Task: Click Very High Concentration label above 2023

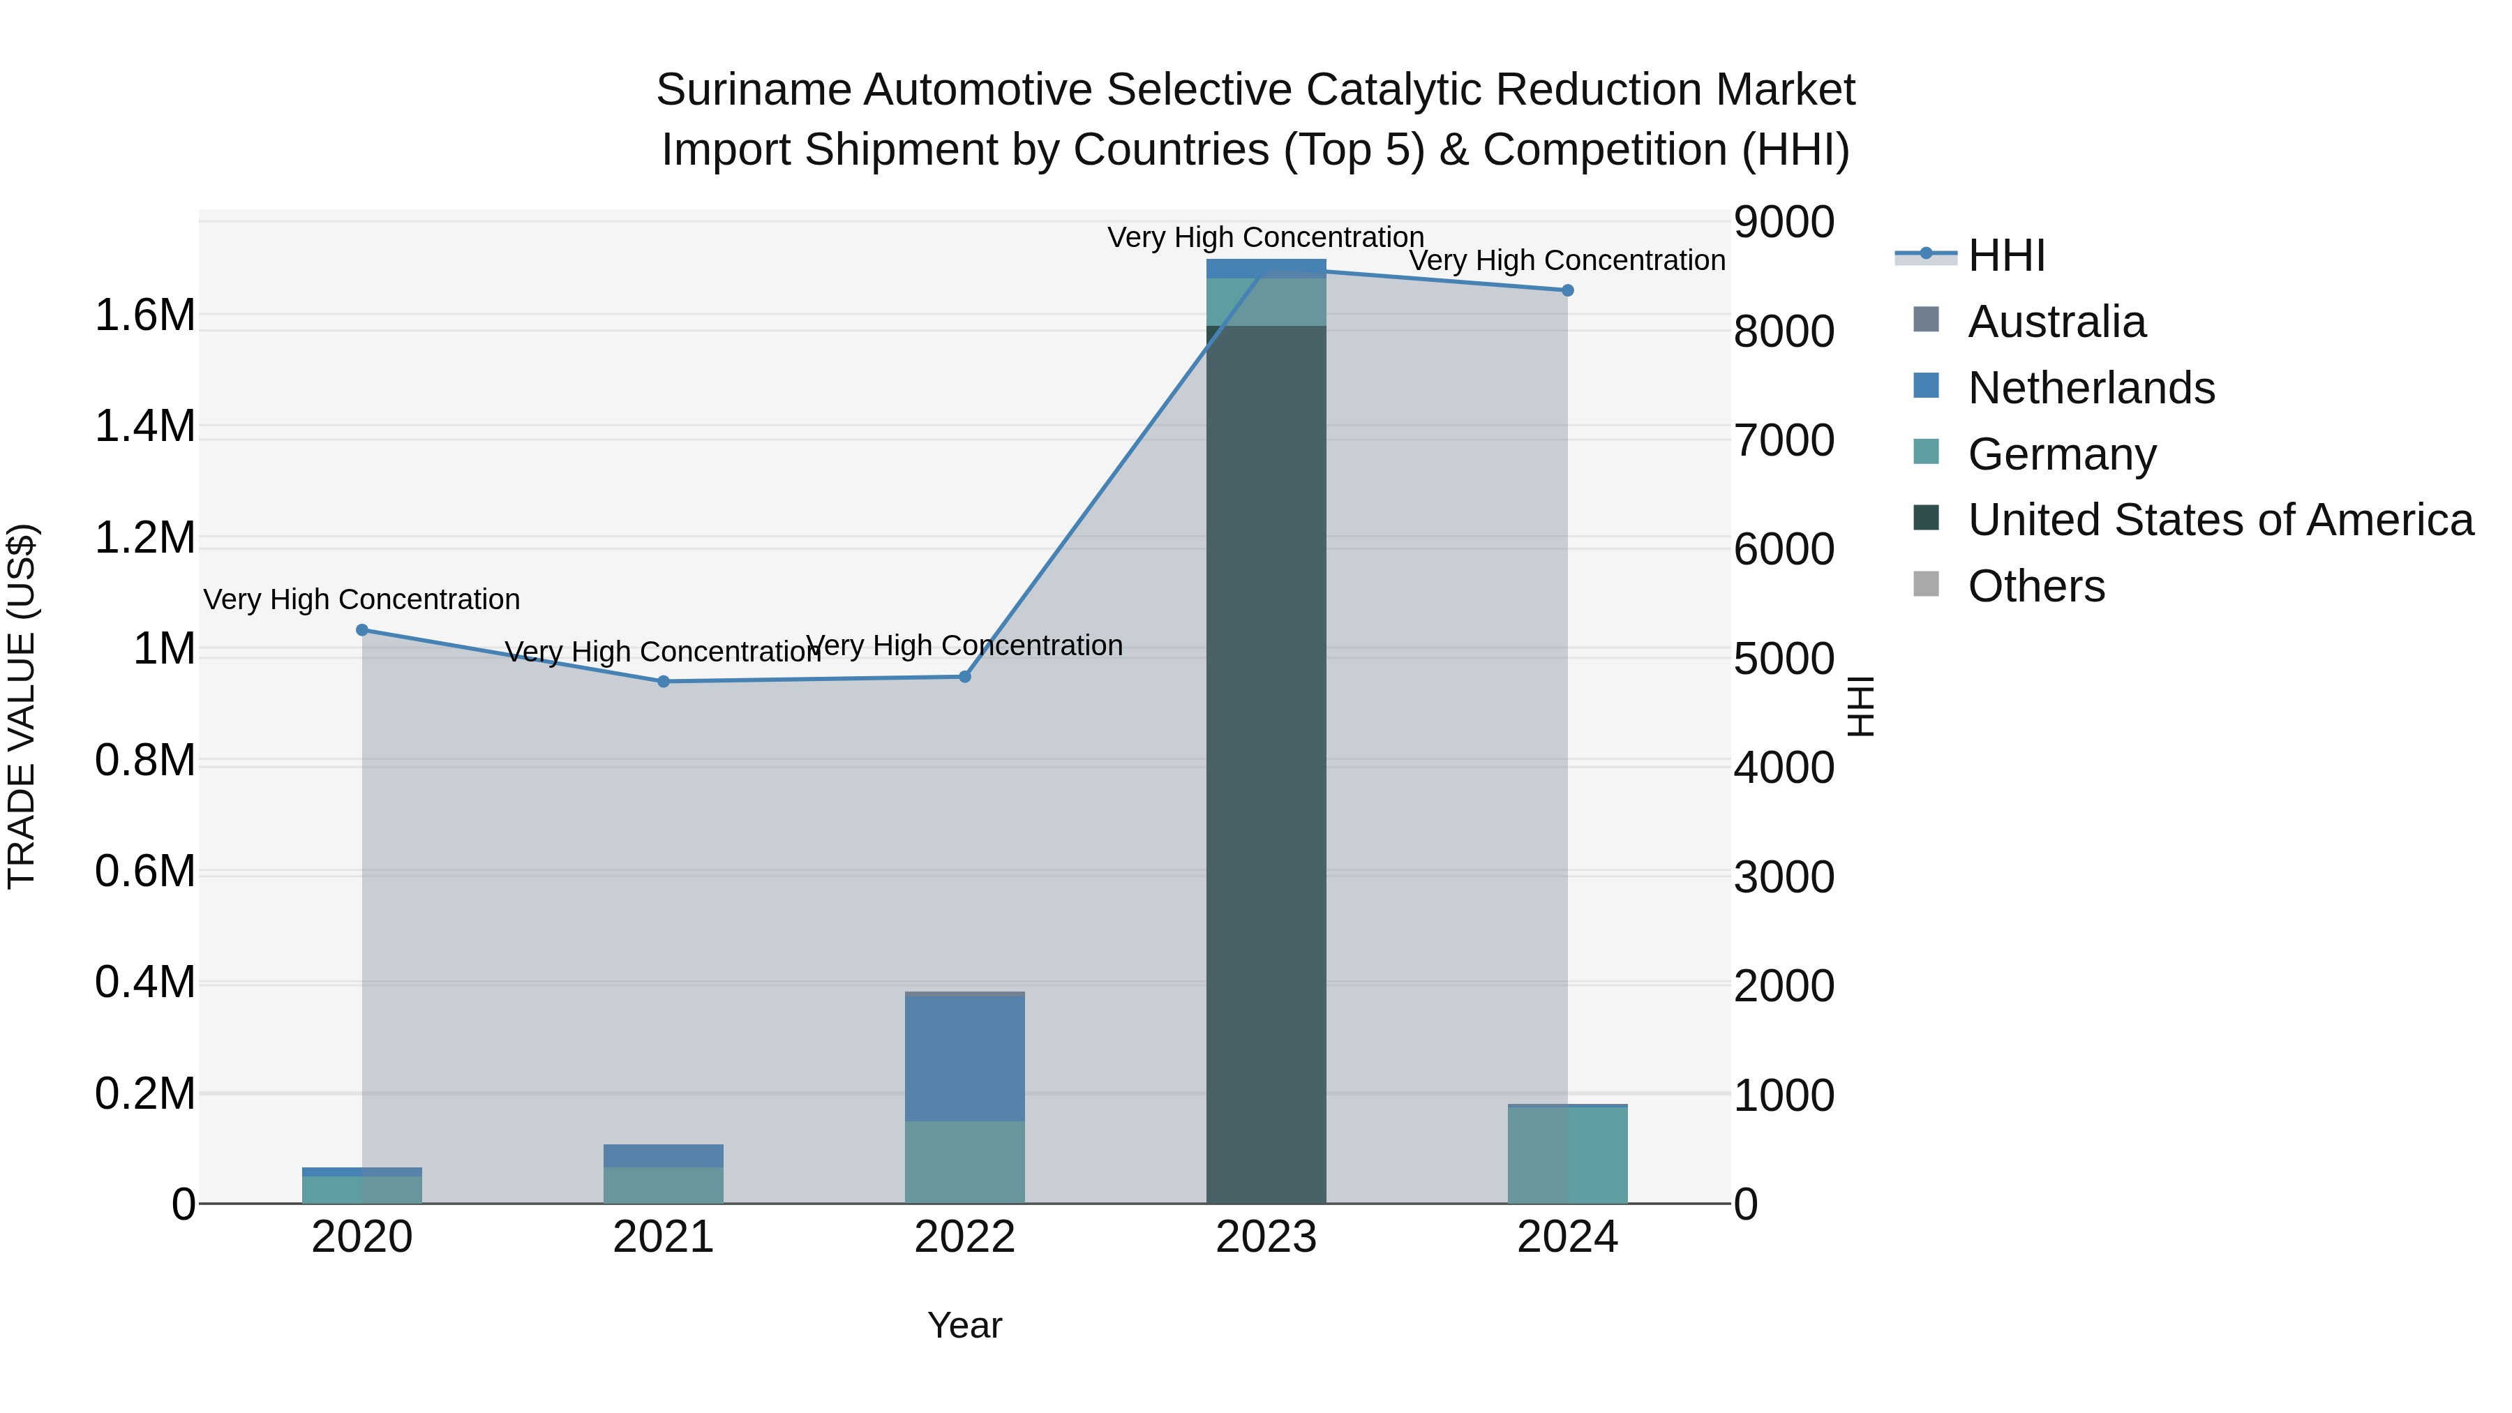Action: [1266, 237]
